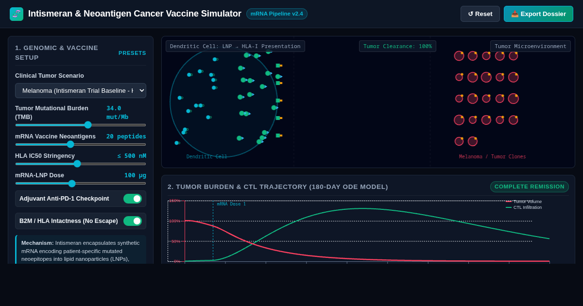Click the Reset button
This screenshot has height=306, width=583.
point(480,14)
